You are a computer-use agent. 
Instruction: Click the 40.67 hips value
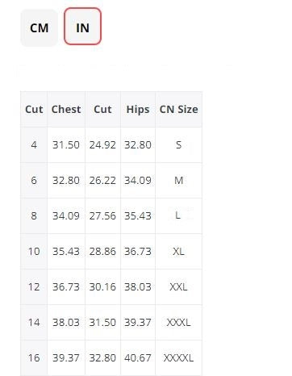click(x=138, y=358)
